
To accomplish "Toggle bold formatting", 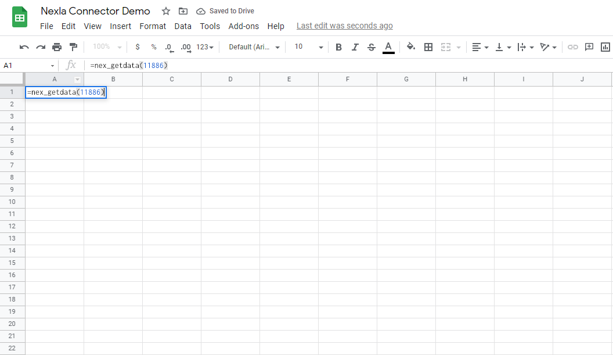I will 338,47.
